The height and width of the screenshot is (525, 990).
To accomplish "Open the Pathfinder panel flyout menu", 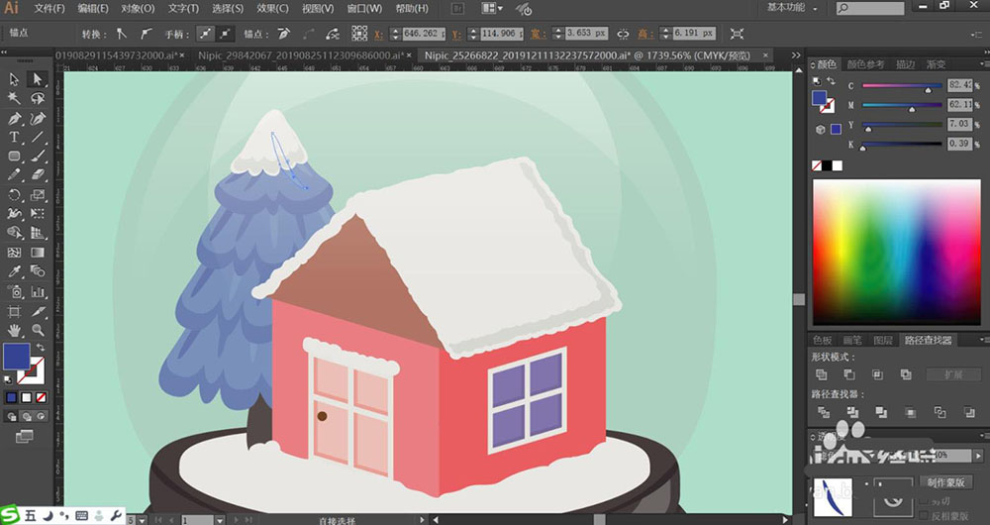I will click(x=984, y=340).
